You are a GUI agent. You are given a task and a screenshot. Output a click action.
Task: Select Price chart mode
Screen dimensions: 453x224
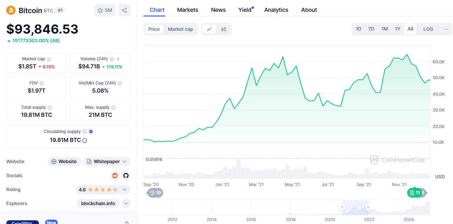coord(154,29)
